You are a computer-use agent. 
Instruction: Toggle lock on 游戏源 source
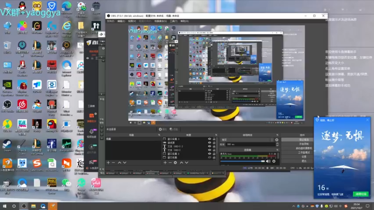click(214, 143)
